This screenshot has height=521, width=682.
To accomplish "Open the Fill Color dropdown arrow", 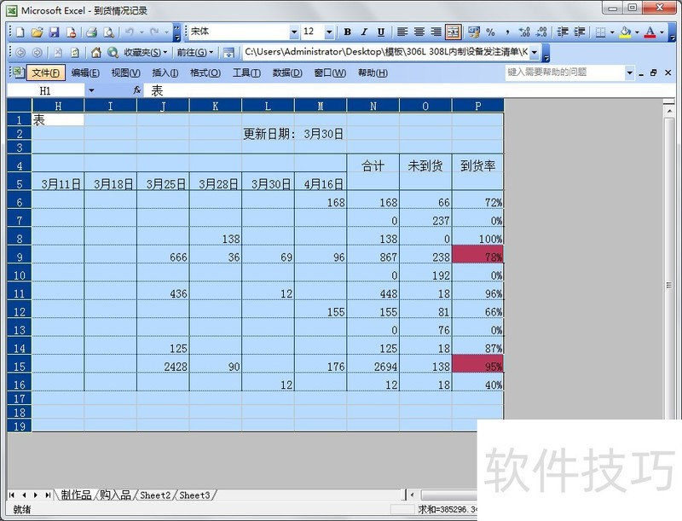I will [x=636, y=32].
